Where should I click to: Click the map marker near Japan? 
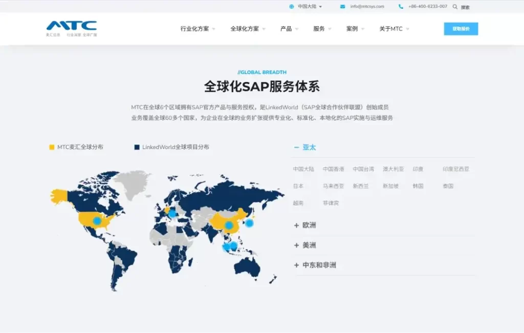[249, 223]
